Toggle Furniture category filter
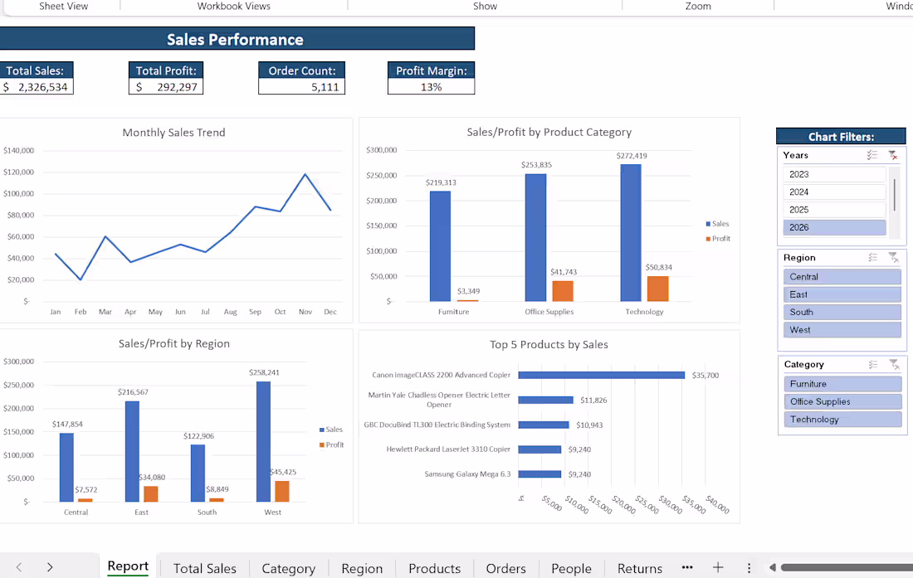Screen dimensions: 913x578 842,384
